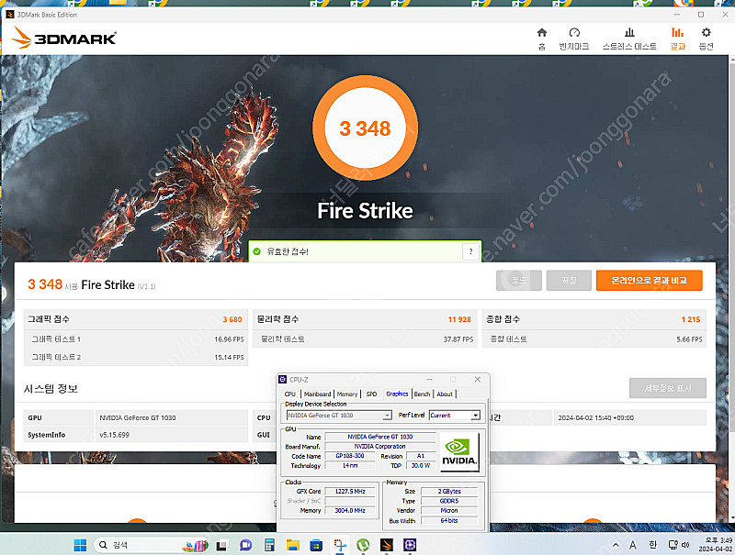Open the Results tab in 3DMark
This screenshot has height=555, width=735.
tap(677, 39)
